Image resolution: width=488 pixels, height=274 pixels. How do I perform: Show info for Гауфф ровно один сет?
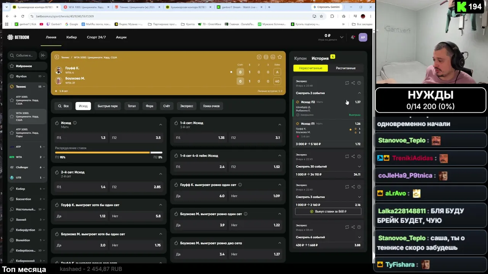tap(240, 185)
